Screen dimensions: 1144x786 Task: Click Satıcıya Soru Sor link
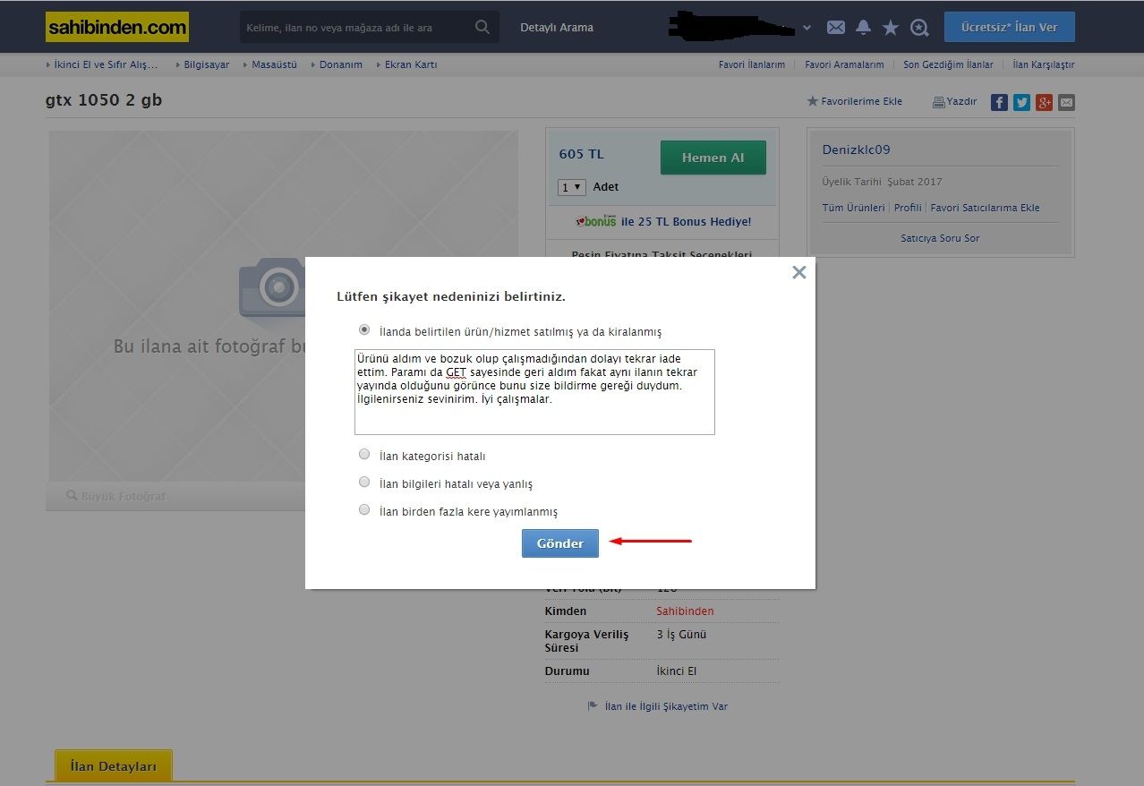point(940,238)
